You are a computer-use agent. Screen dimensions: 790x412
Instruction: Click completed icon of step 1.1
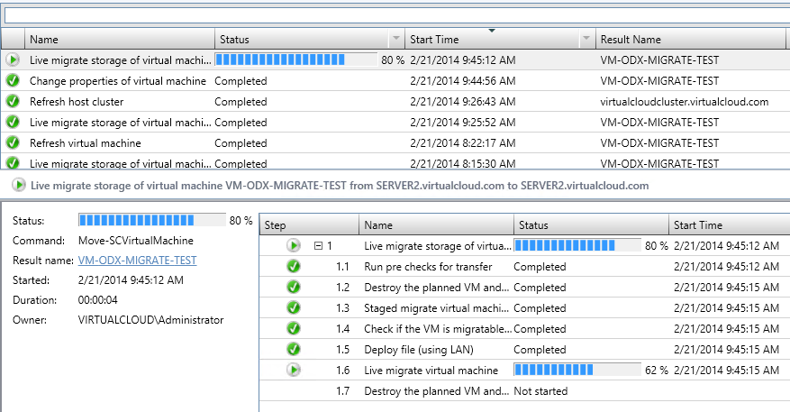click(x=294, y=267)
